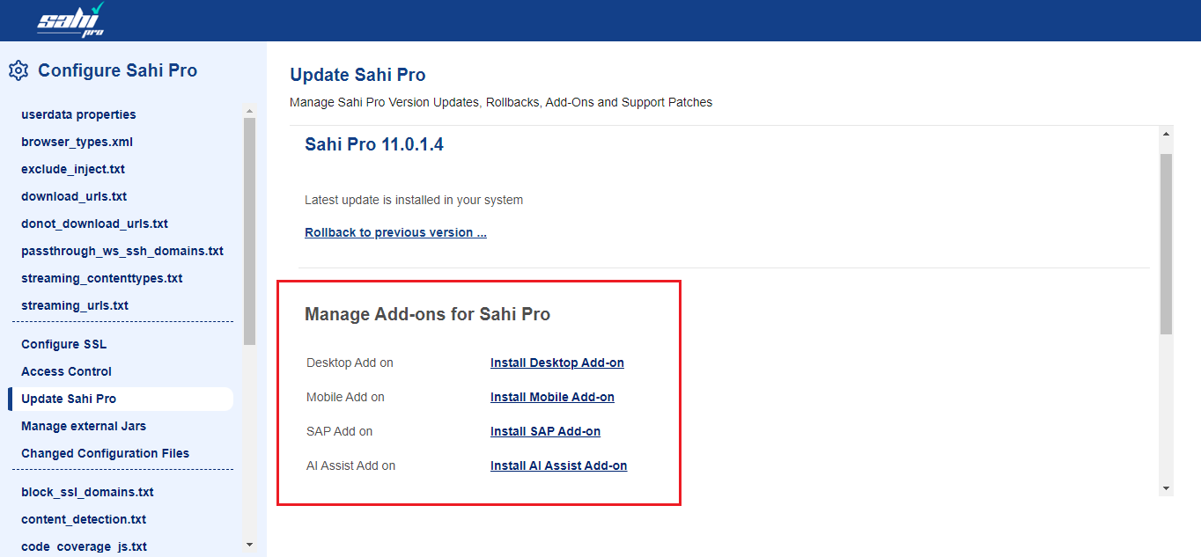Select Manage external Jars
The height and width of the screenshot is (557, 1201).
pyautogui.click(x=84, y=426)
